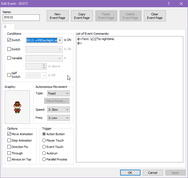Select Parallel Process trigger option
This screenshot has width=188, height=178.
[44, 160]
